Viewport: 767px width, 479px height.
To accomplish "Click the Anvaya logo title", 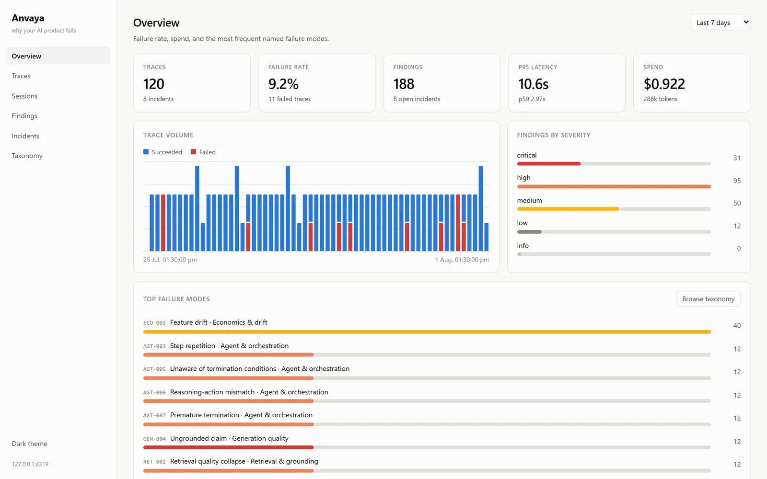I will click(x=28, y=18).
